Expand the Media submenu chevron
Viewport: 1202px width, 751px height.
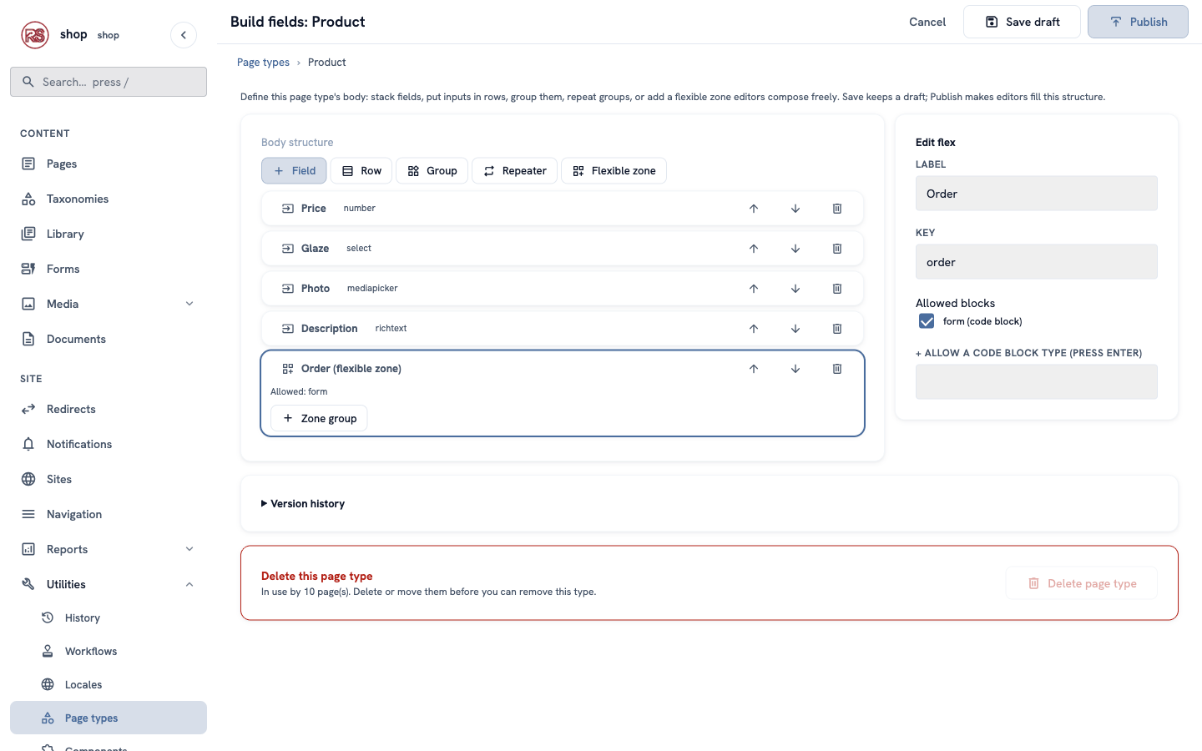(x=189, y=304)
